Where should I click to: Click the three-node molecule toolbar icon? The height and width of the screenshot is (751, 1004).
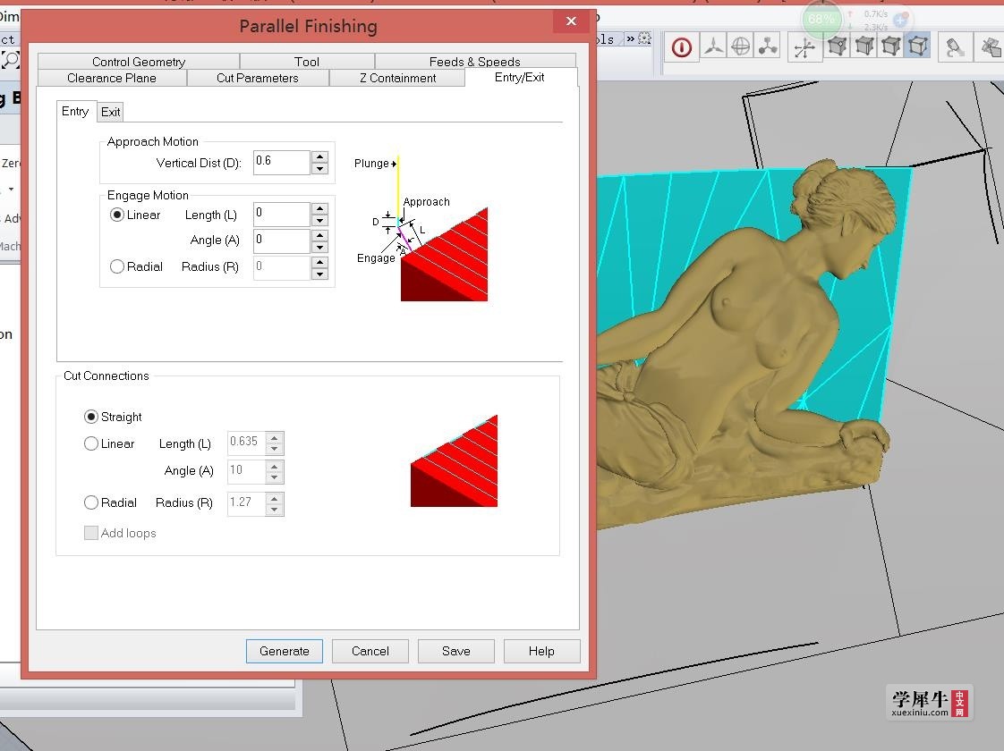(x=767, y=46)
